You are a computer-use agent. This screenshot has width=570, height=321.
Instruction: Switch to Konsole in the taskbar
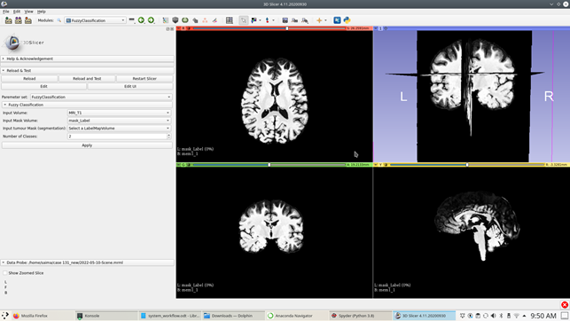click(106, 316)
